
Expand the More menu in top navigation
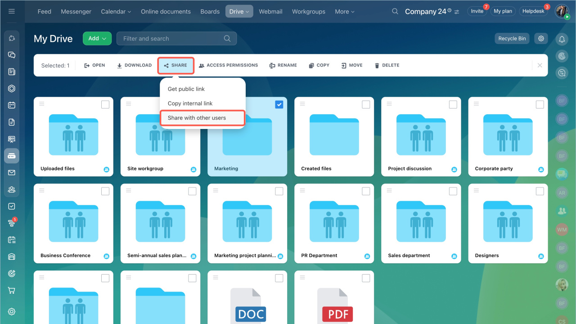344,12
